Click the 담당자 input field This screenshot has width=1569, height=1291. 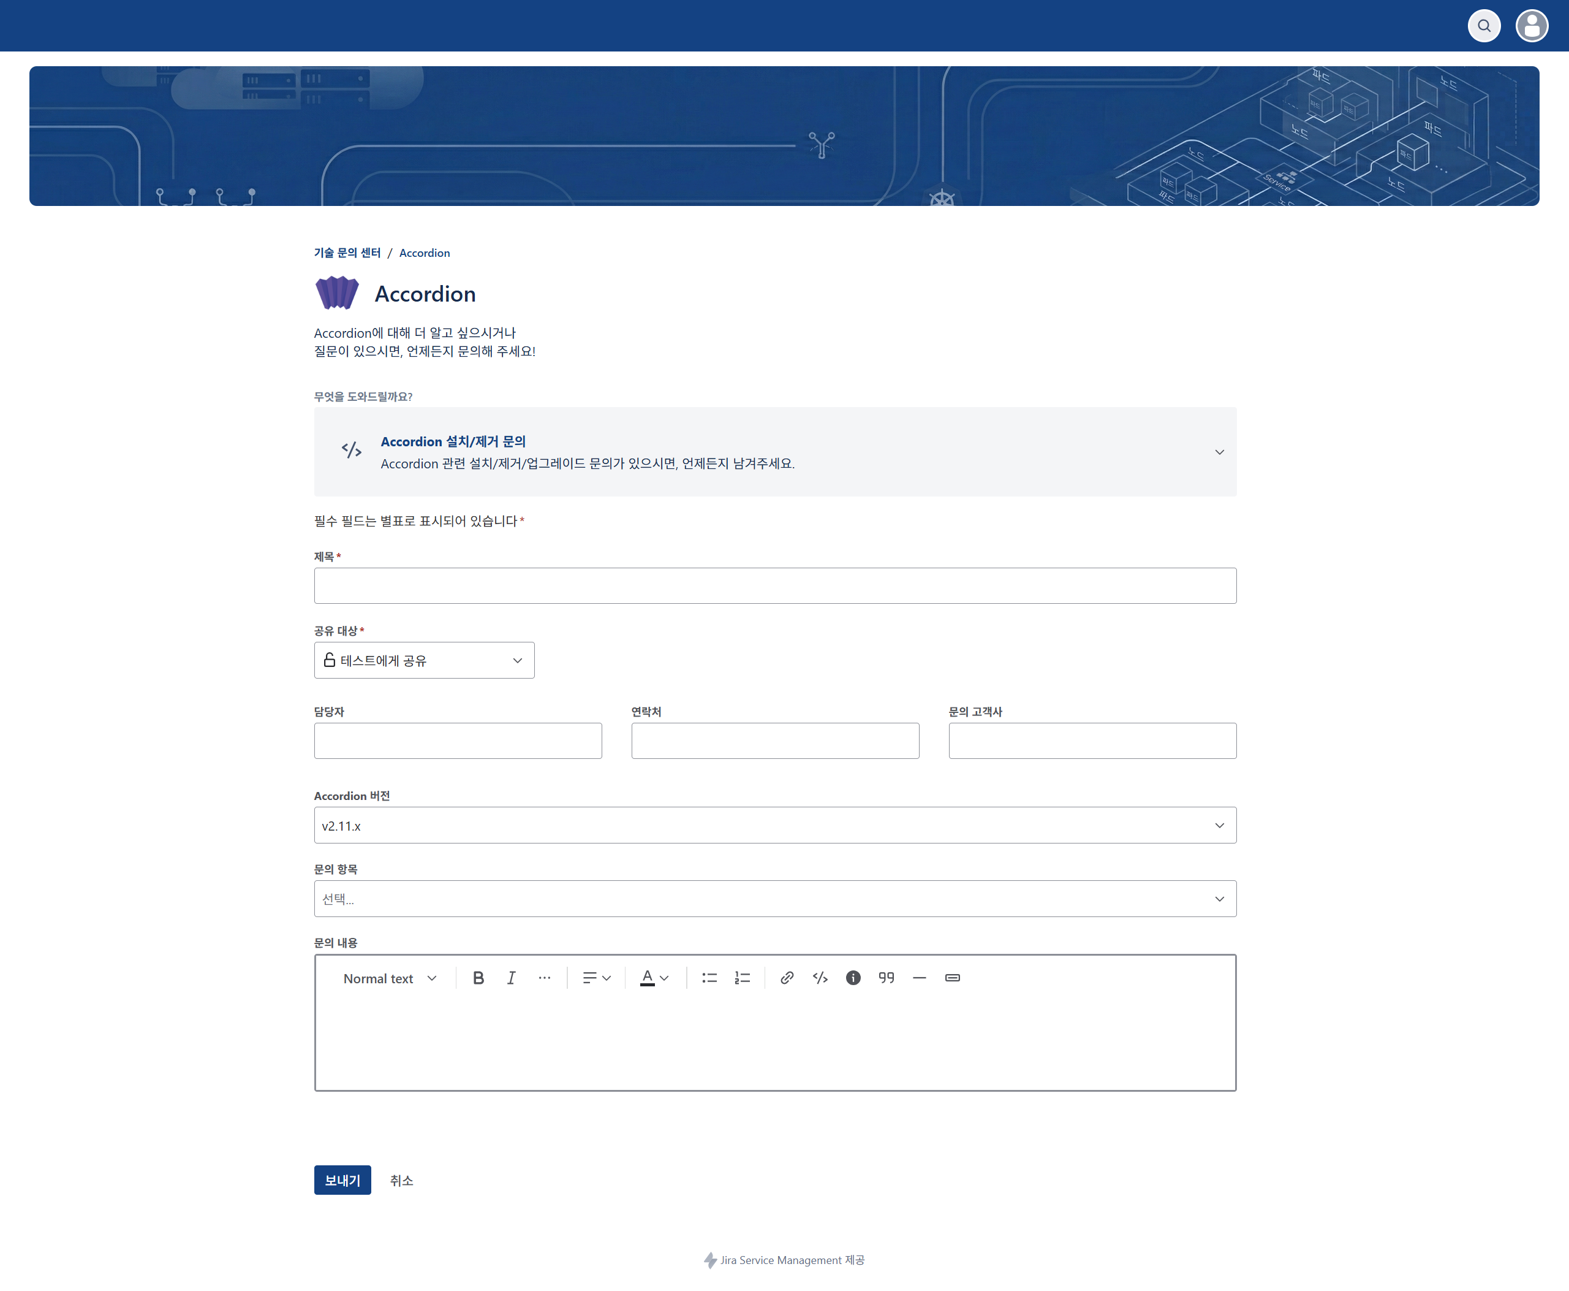pos(458,741)
